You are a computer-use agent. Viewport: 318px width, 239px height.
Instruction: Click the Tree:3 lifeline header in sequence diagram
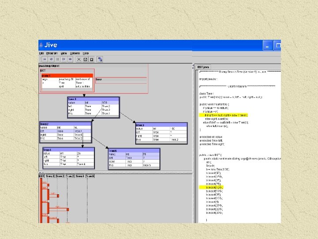[x=70, y=176]
